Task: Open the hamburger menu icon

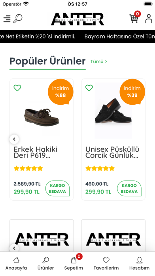Action: click(x=7, y=19)
